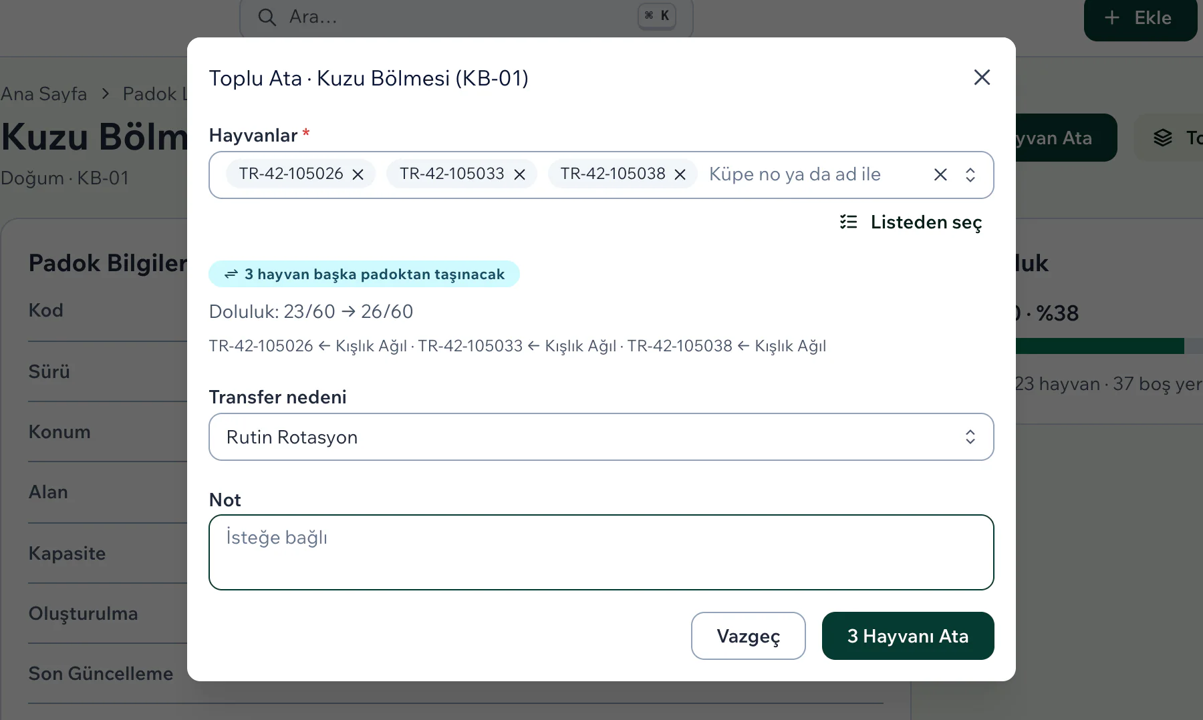Click the occupancy progress bar in background

point(1109,346)
